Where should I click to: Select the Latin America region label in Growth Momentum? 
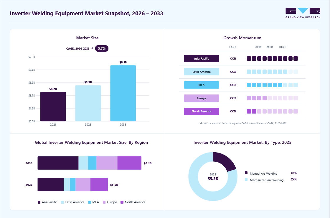point(202,72)
